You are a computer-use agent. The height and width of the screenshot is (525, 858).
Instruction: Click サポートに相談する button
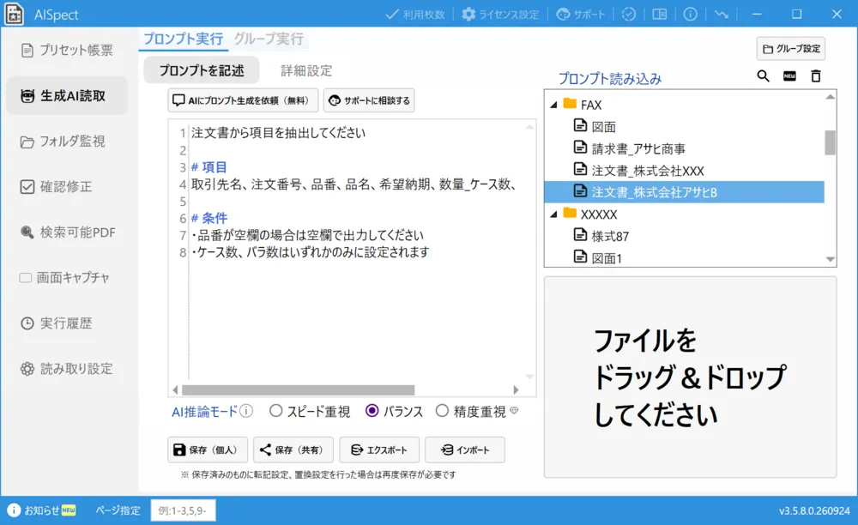[x=369, y=100]
